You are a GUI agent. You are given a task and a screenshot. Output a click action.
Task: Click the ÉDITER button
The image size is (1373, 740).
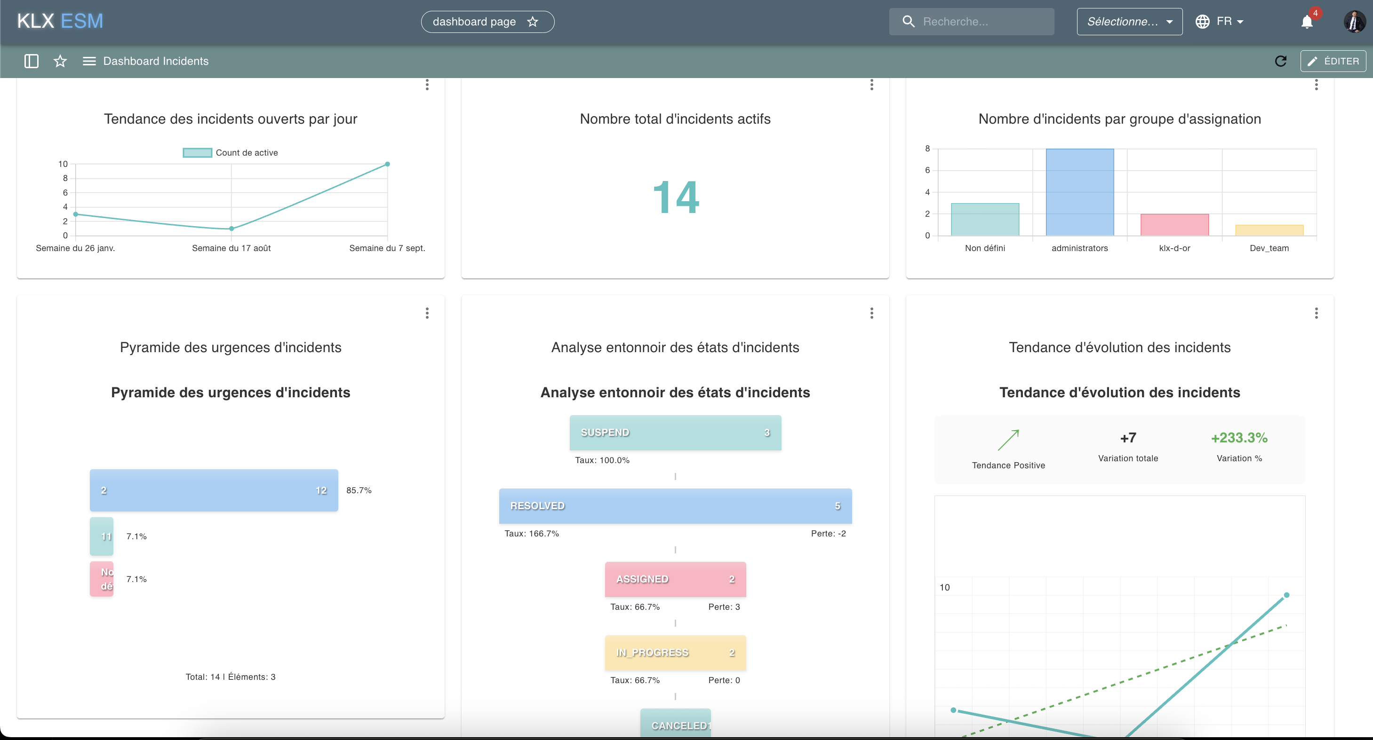(x=1333, y=61)
